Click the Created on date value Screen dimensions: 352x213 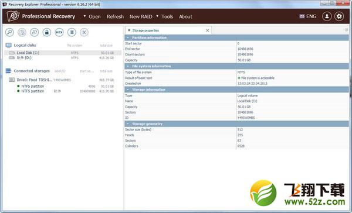pyautogui.click(x=252, y=83)
